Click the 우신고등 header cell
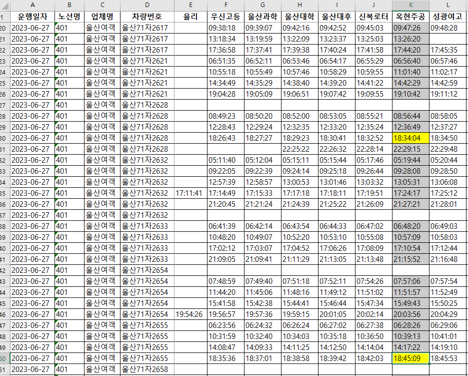468x376 pixels. click(x=225, y=16)
